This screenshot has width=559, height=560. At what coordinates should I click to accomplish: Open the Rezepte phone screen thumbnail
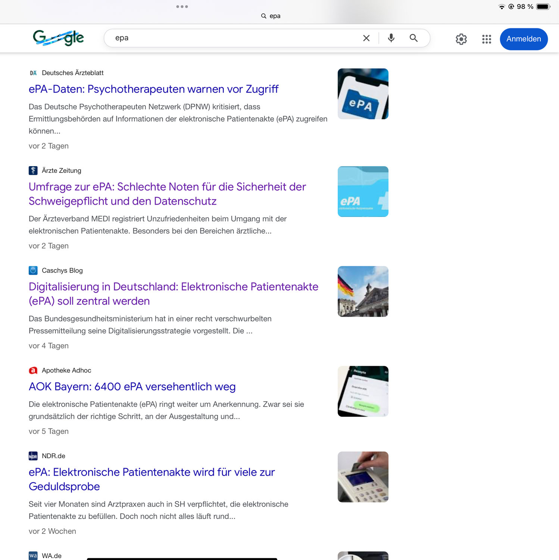click(x=363, y=391)
